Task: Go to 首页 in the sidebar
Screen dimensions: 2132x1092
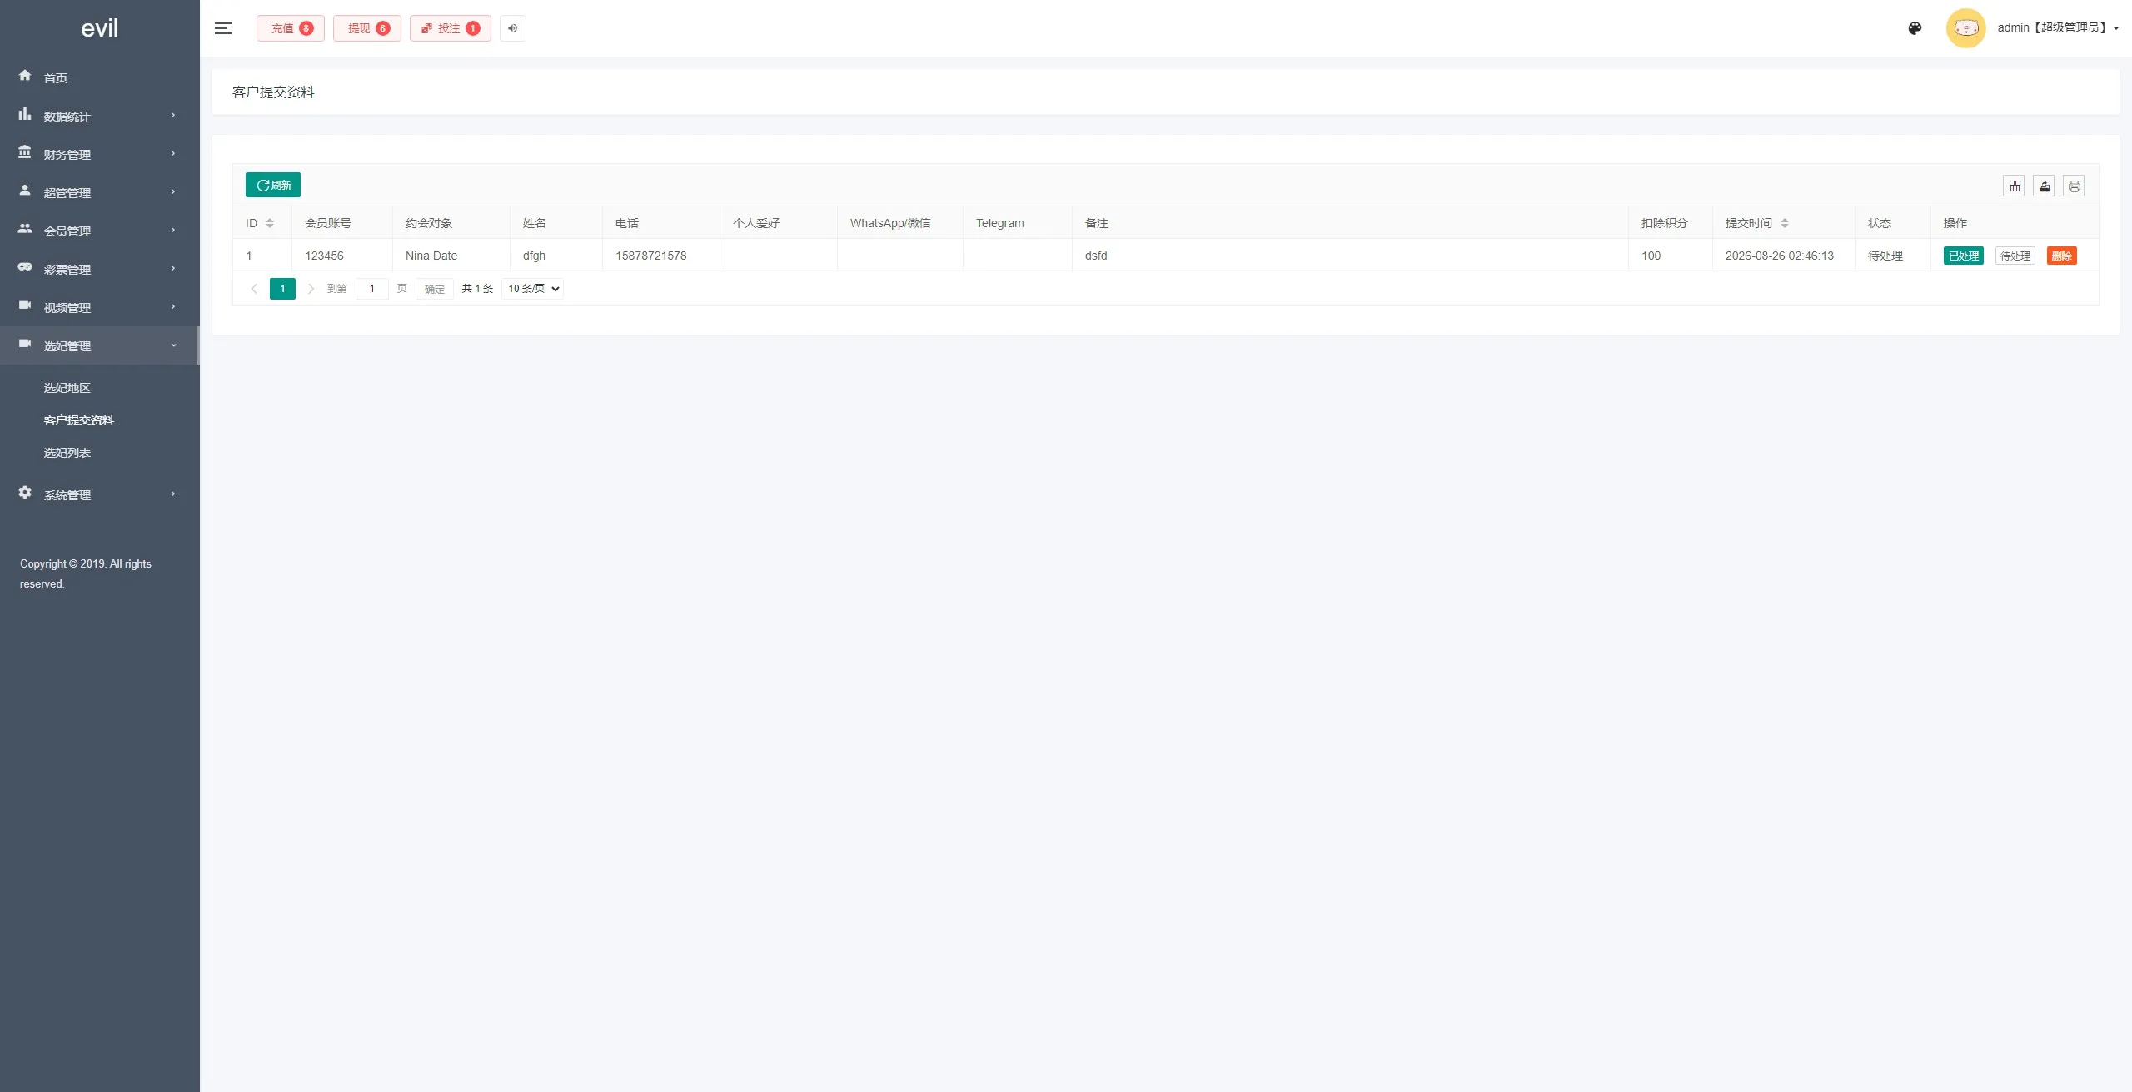Action: (56, 77)
